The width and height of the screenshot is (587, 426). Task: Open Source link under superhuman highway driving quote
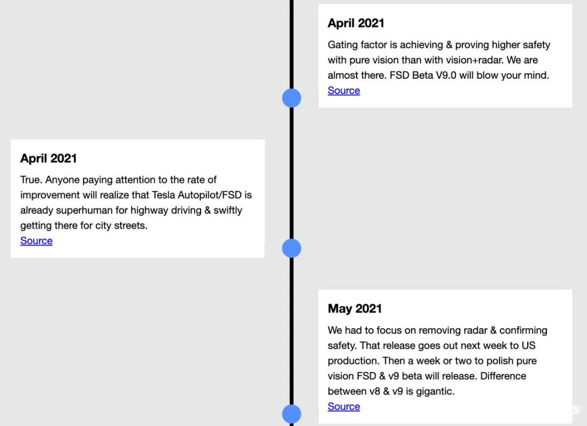click(36, 241)
